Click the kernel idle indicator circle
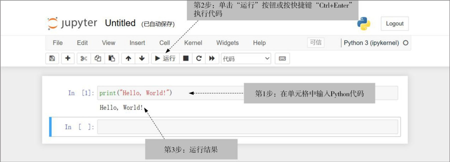This screenshot has height=162, width=450. point(406,43)
